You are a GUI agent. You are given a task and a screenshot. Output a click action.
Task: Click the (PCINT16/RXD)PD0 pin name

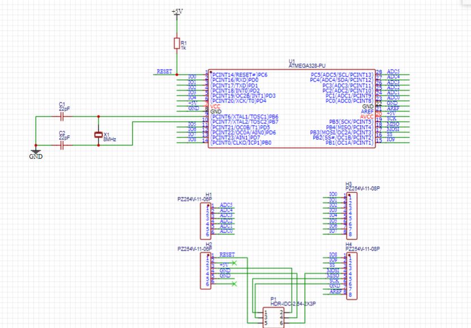234,80
